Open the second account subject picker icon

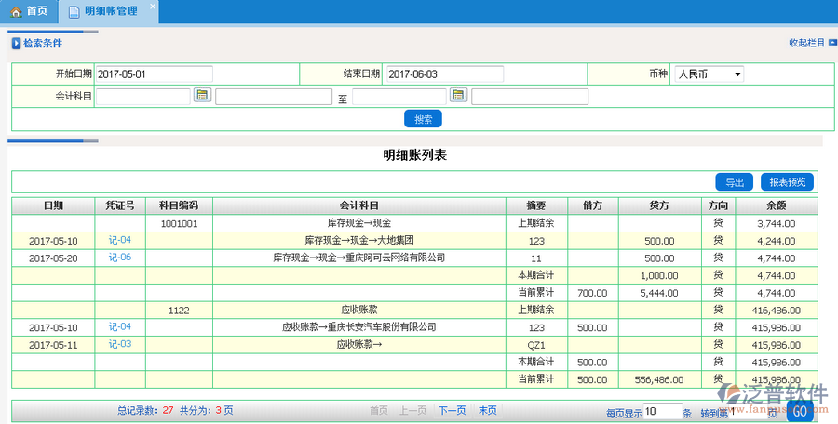[458, 95]
